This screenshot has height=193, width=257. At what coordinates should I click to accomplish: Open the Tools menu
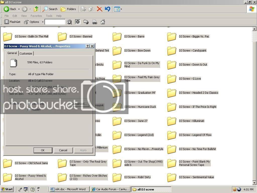coord(49,16)
